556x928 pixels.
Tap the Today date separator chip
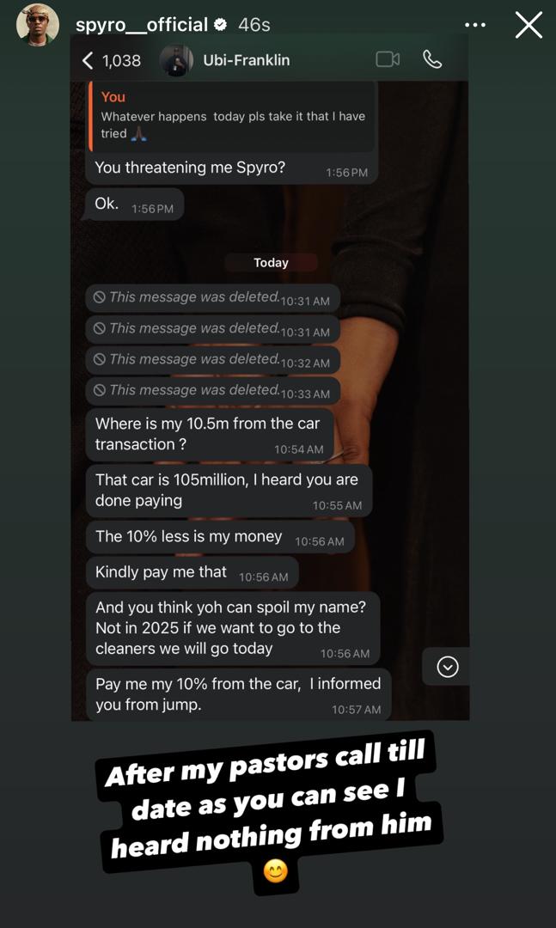tap(271, 263)
